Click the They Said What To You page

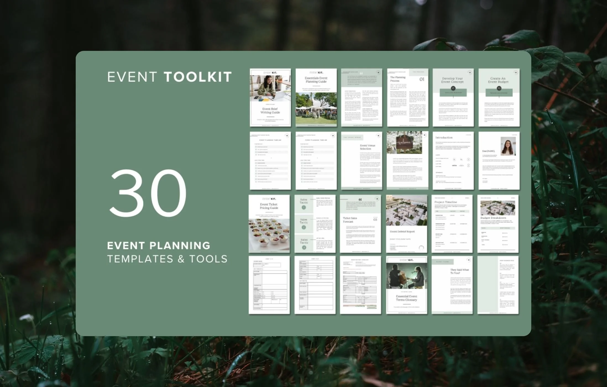[x=452, y=285]
